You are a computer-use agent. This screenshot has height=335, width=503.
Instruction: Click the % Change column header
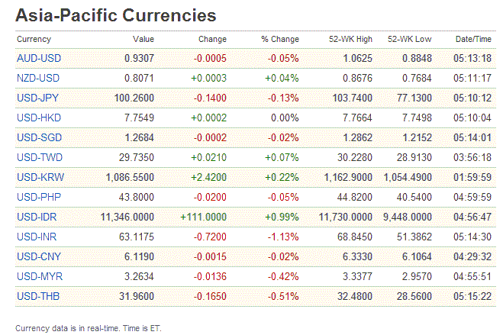280,39
